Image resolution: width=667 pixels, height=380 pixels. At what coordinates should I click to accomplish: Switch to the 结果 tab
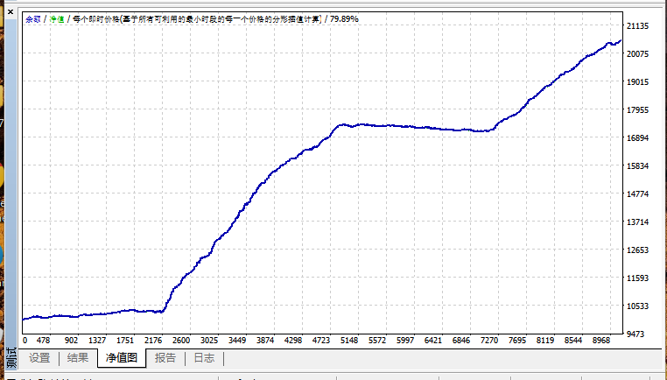[78, 358]
